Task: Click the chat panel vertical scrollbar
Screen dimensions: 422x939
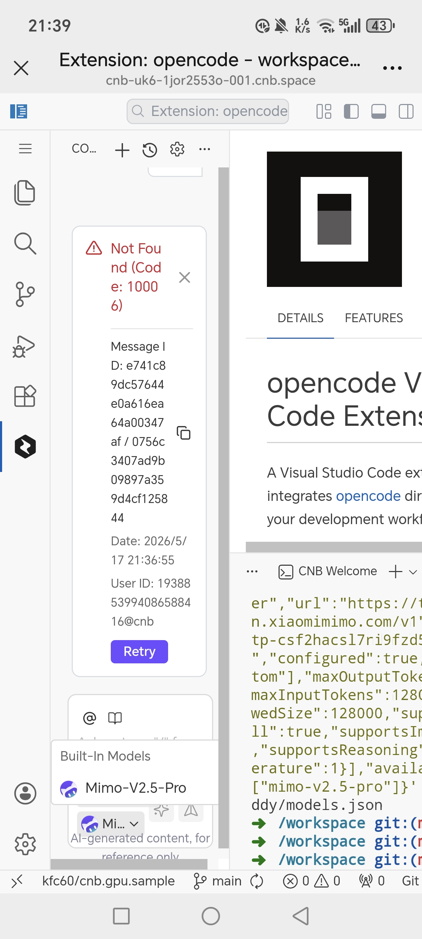Action: [x=223, y=508]
